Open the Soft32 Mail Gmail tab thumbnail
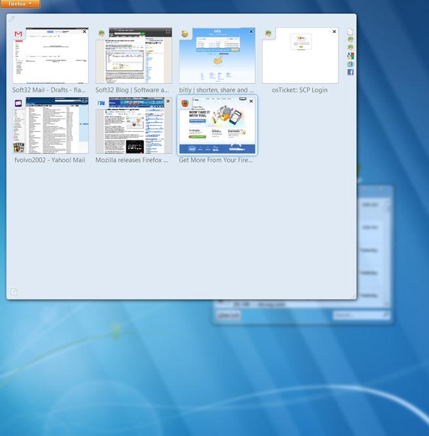Viewport: 429px width, 436px height. click(x=50, y=56)
